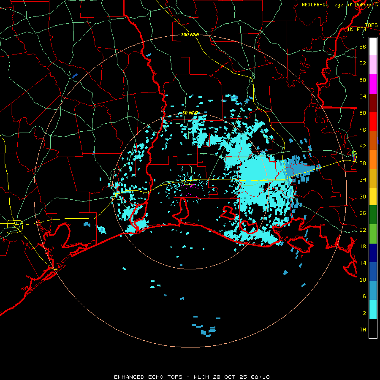Click the legend value 66
The width and height of the screenshot is (380, 380).
click(363, 46)
